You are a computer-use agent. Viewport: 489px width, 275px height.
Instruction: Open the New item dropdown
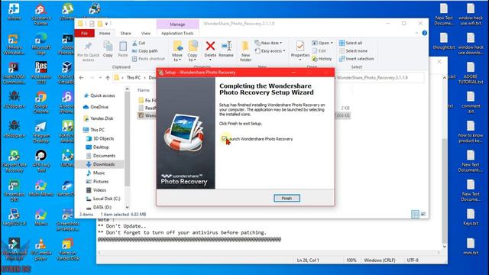point(268,43)
